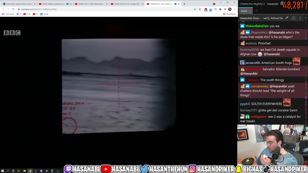Open Discord from the taskbar
This screenshot has width=308, height=173.
[x=41, y=171]
